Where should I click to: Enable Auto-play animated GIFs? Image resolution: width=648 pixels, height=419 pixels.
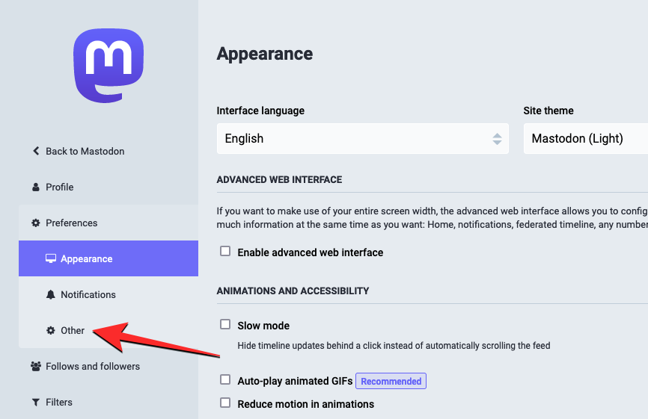point(225,380)
